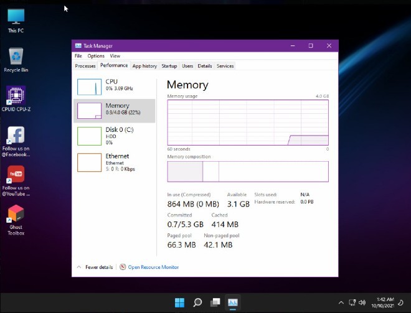The width and height of the screenshot is (411, 313).
Task: Select CPU in the performance sidebar
Action: click(x=114, y=86)
